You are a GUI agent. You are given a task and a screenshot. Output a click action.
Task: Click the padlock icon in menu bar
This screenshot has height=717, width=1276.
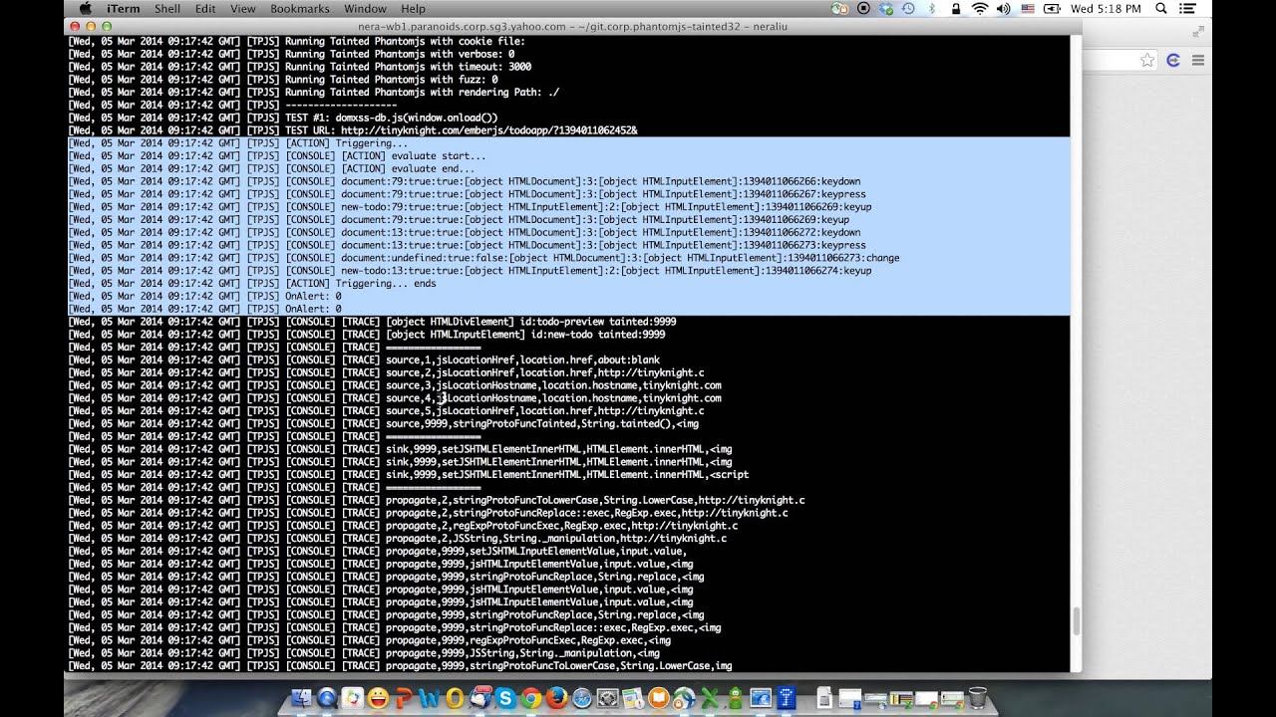956,8
